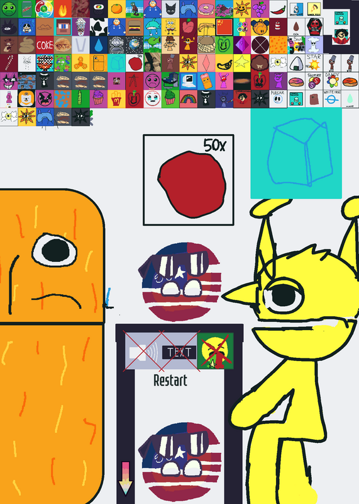Select the teary-eyed emoji face tile
Image resolution: width=359 pixels, height=504 pixels.
click(152, 99)
